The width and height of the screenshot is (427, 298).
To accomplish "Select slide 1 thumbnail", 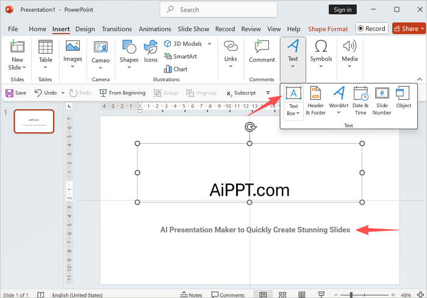I will click(x=34, y=121).
